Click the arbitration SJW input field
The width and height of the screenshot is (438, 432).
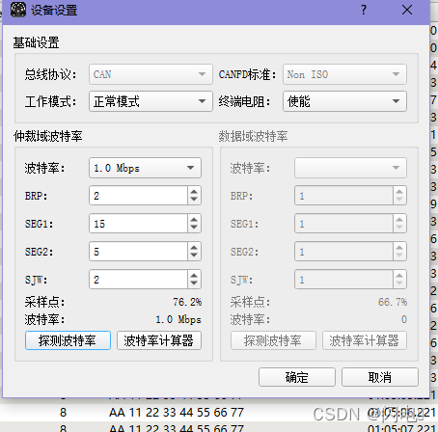click(138, 280)
